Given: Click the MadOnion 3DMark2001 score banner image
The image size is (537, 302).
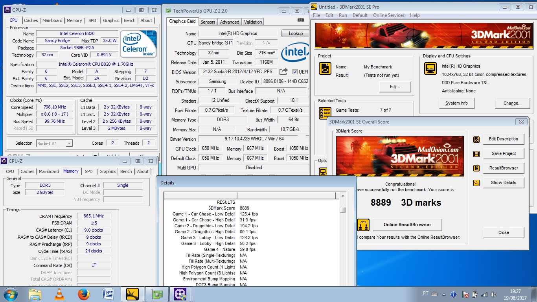Looking at the screenshot, I should point(400,156).
